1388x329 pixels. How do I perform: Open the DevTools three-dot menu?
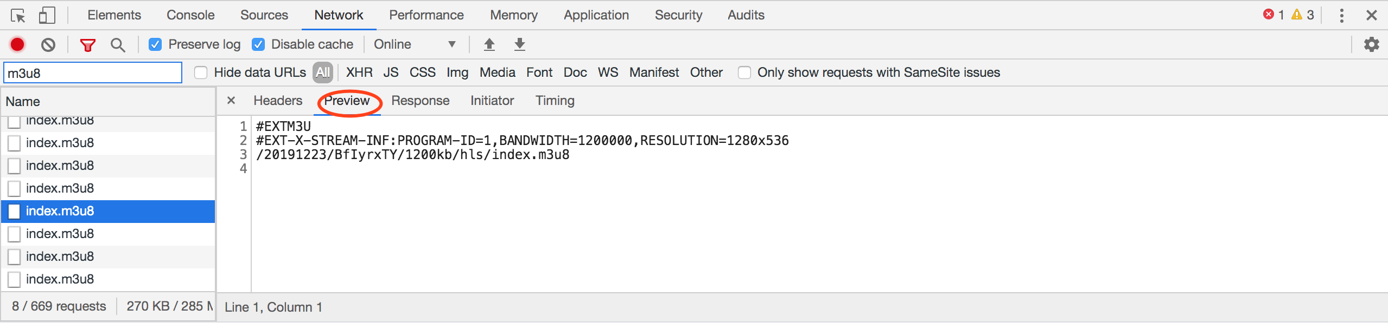point(1341,16)
